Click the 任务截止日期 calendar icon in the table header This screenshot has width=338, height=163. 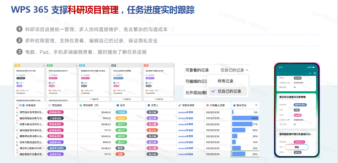[x=208, y=106]
